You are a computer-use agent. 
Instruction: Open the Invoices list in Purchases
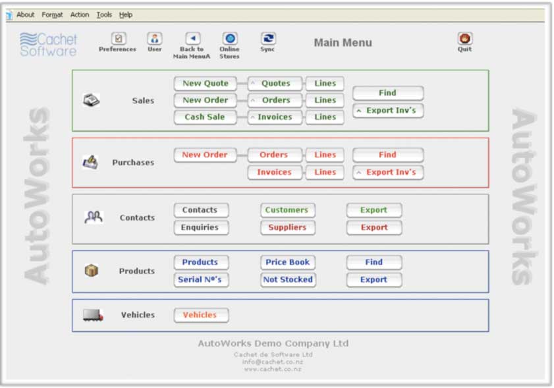point(275,172)
